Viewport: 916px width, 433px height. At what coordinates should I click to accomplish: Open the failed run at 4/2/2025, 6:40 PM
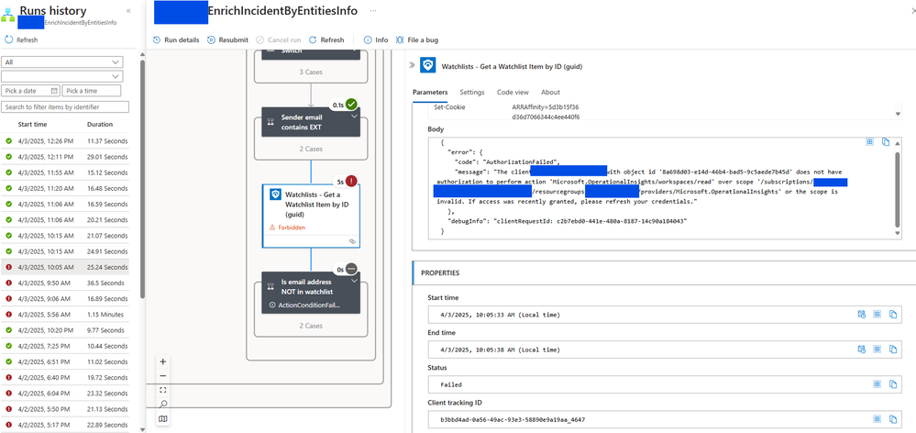(67, 377)
